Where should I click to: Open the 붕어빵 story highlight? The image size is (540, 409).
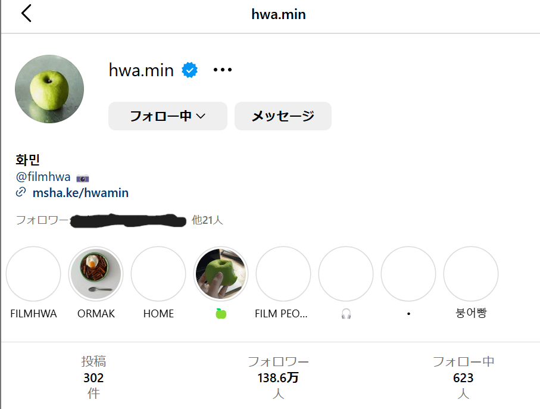[470, 274]
